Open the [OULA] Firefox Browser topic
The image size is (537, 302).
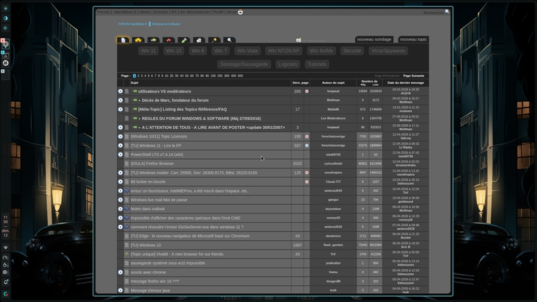coord(152,163)
